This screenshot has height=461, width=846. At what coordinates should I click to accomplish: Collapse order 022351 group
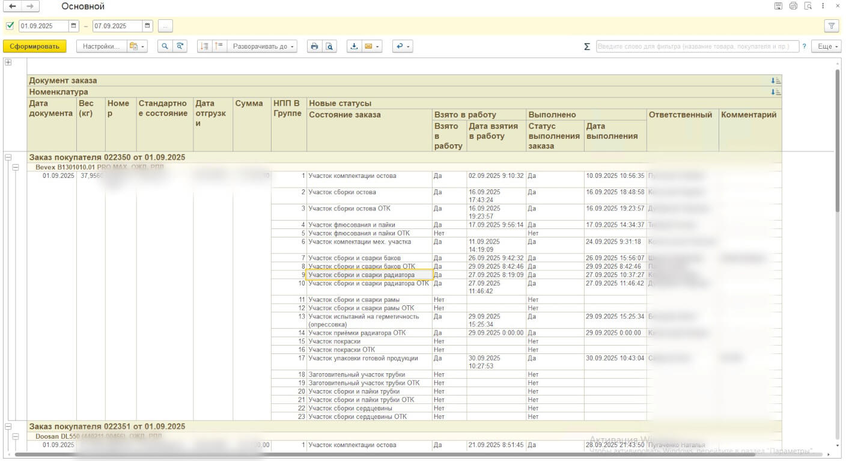8,426
